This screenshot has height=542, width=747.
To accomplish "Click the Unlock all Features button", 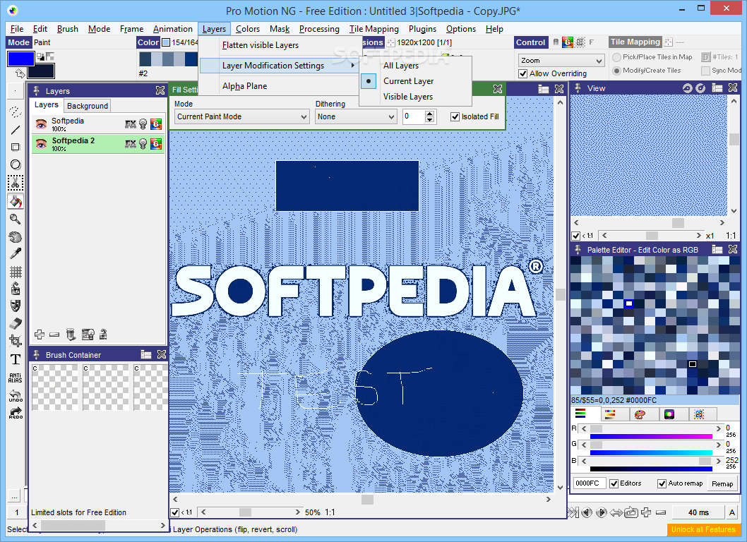I will click(703, 529).
